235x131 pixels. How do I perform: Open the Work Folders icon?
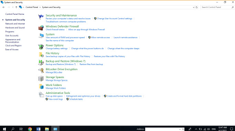coord(41,86)
